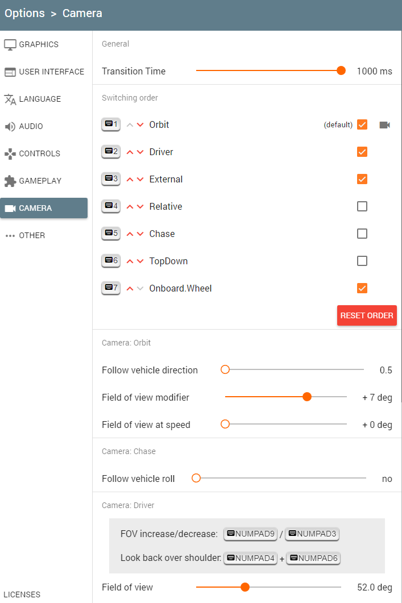The image size is (402, 603).
Task: Click the Reset Order button
Action: tap(367, 315)
